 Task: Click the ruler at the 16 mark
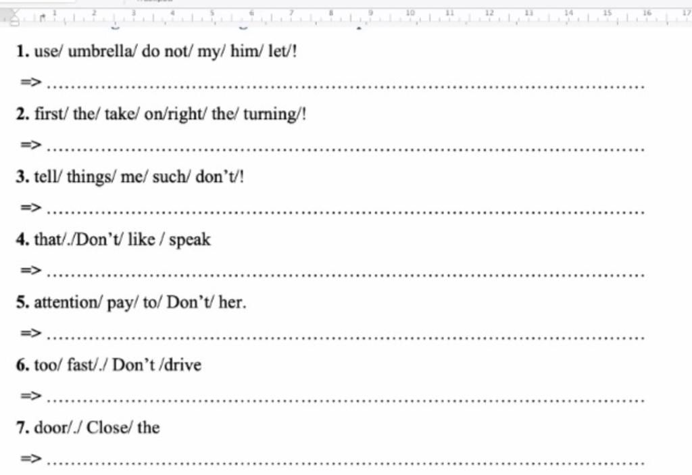click(647, 14)
